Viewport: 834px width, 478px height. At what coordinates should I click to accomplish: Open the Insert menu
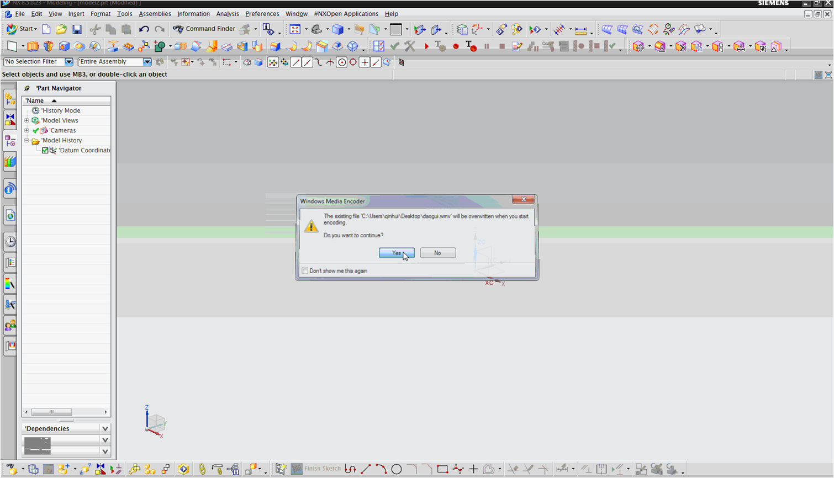pyautogui.click(x=76, y=14)
